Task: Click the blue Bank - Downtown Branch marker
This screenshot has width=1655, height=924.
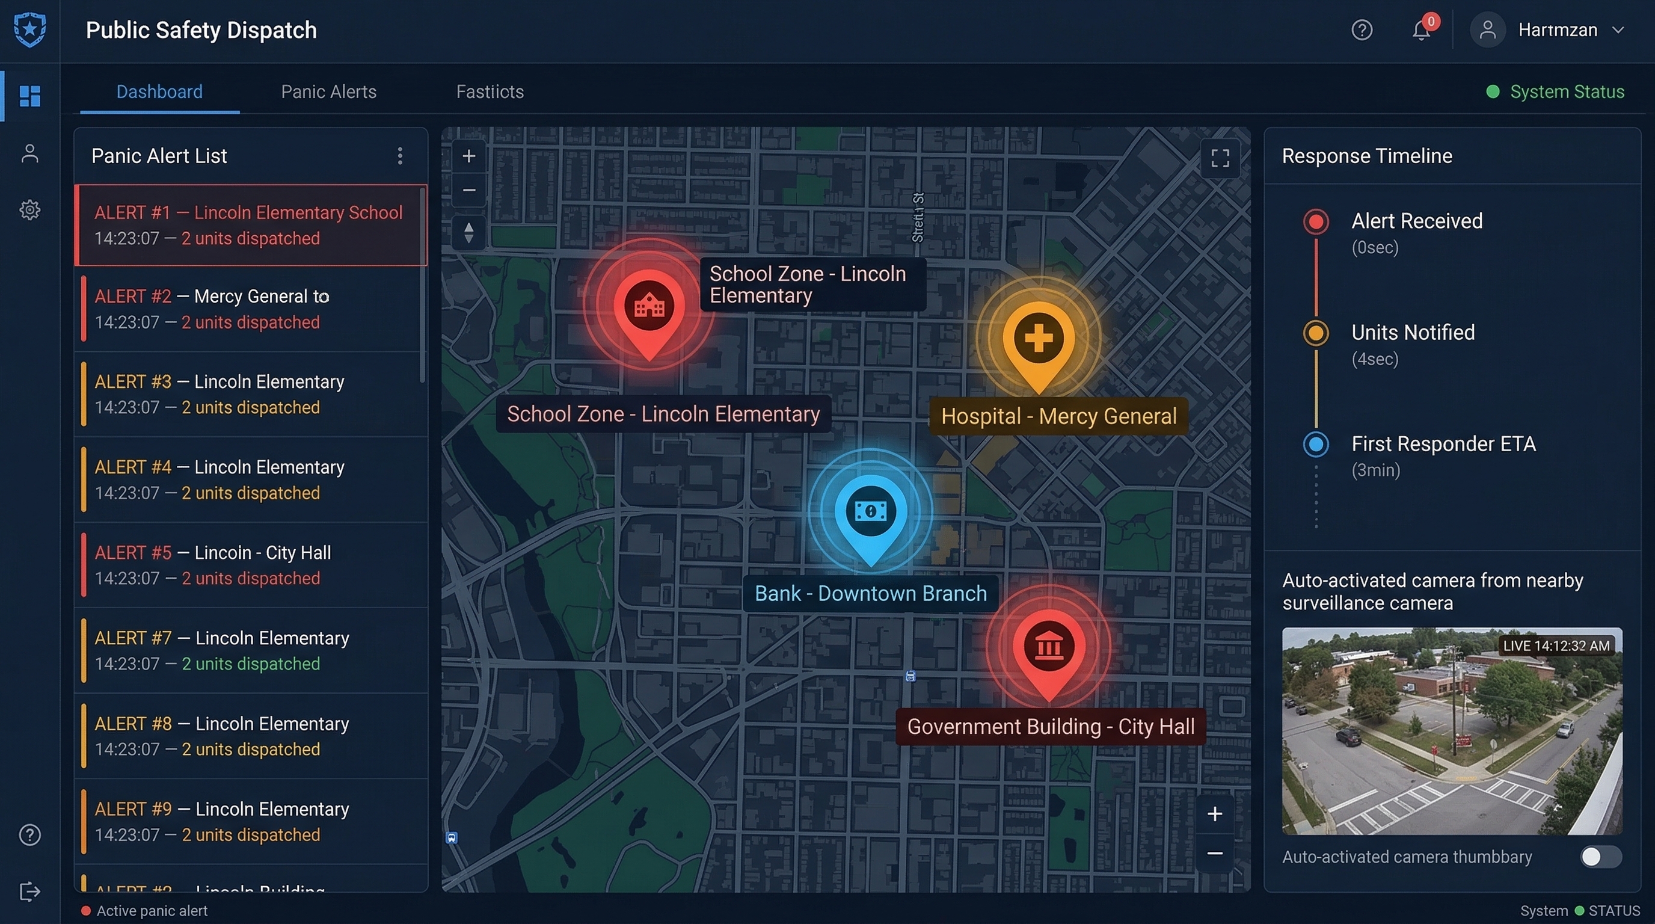Action: [x=873, y=511]
